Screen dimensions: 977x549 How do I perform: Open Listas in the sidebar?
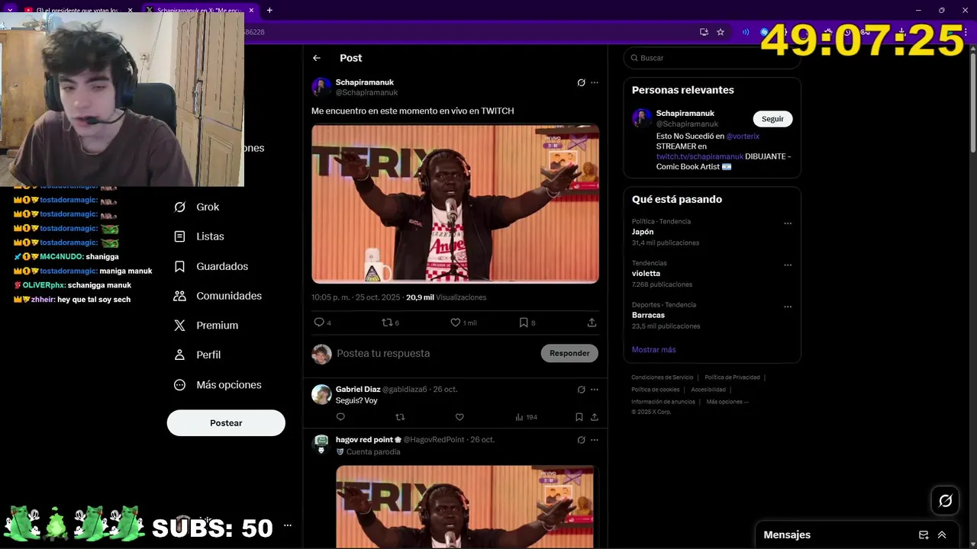(199, 236)
